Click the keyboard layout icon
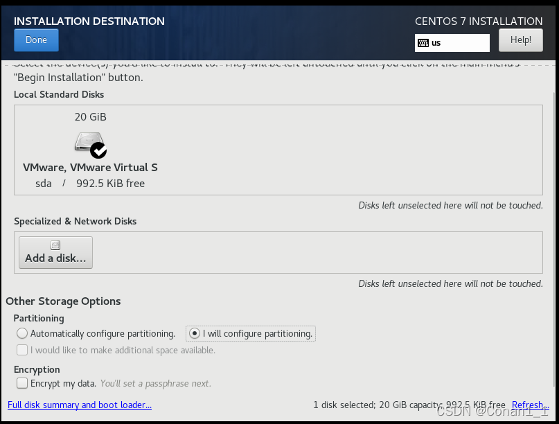This screenshot has height=424, width=559. tap(423, 43)
